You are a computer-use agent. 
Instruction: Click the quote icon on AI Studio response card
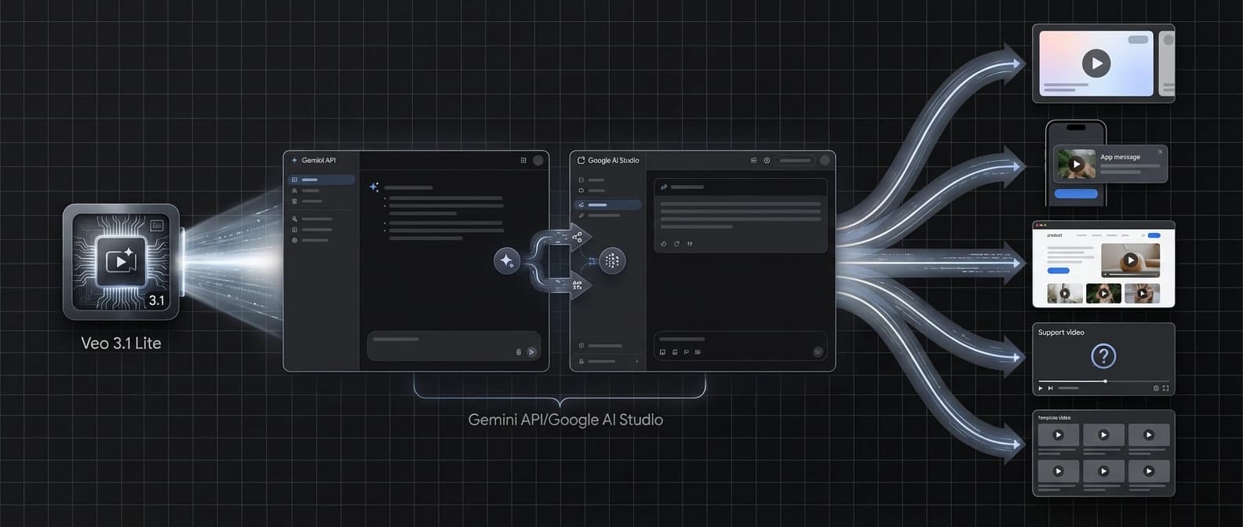[x=690, y=244]
